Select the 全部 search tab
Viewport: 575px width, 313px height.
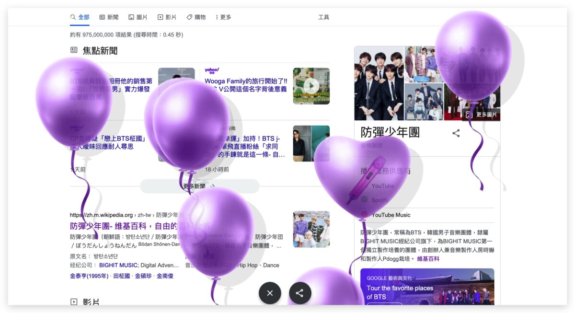tap(80, 17)
